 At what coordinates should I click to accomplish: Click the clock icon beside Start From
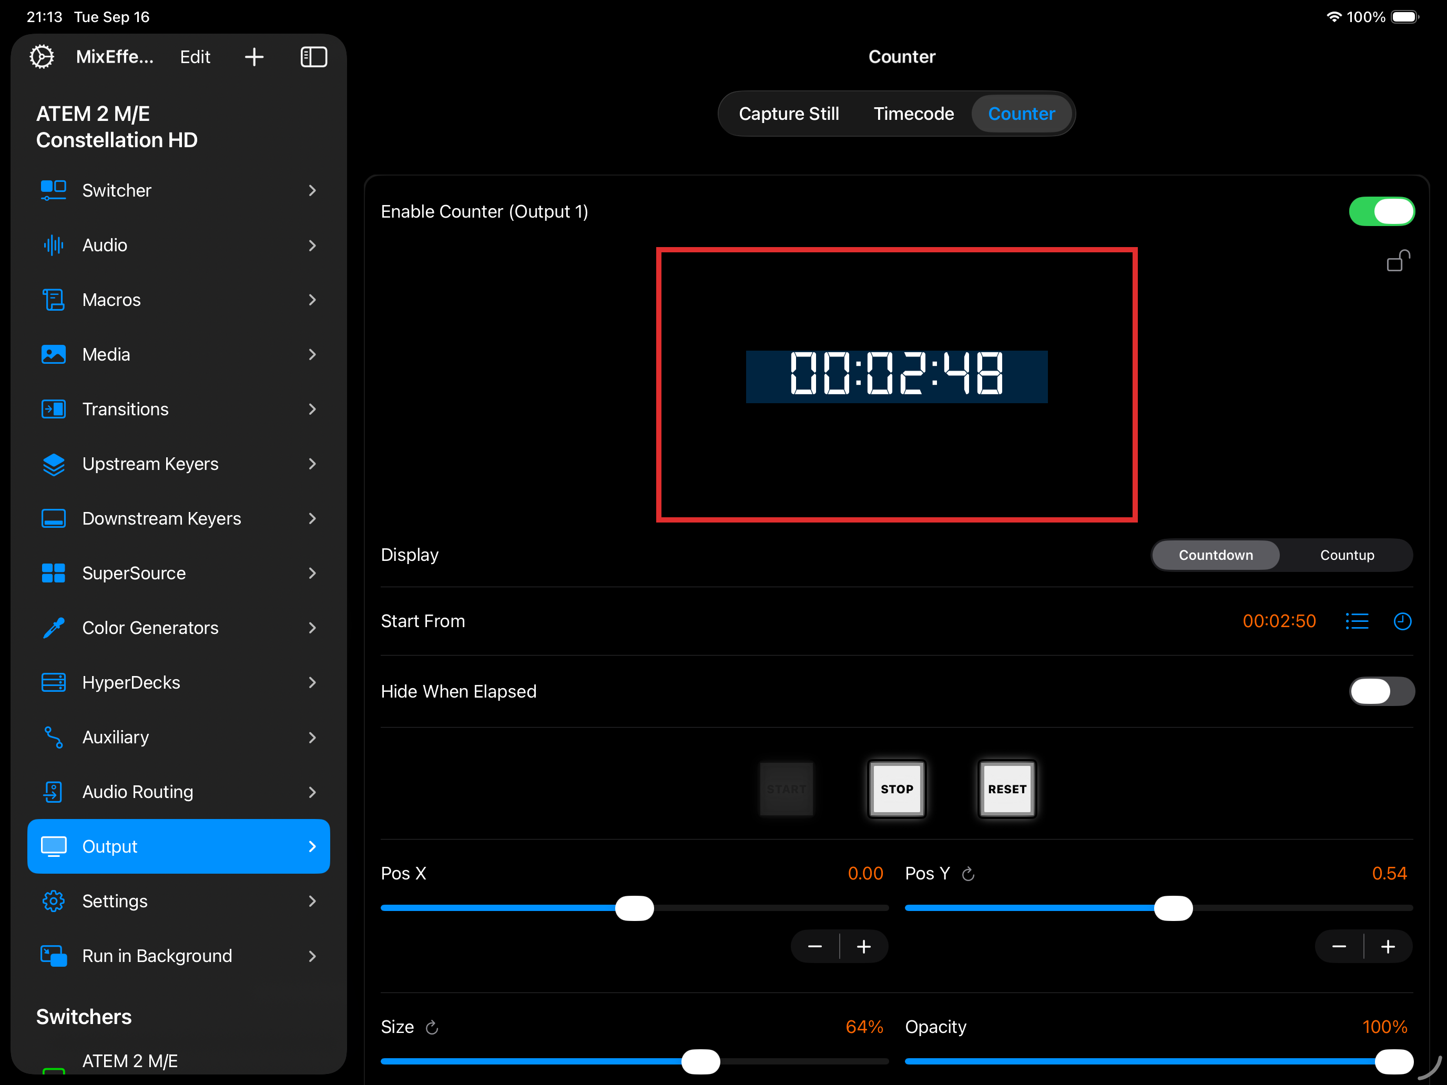[x=1402, y=621]
